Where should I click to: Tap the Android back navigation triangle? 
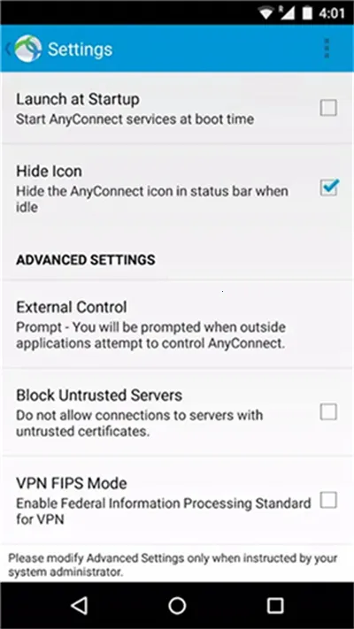(79, 605)
